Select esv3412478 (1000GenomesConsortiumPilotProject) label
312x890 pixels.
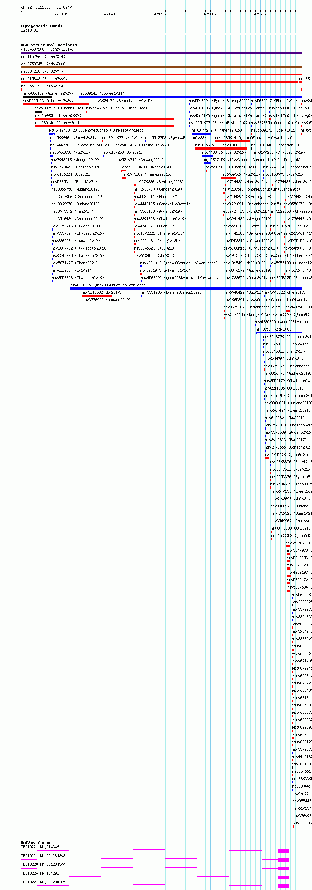click(x=97, y=130)
